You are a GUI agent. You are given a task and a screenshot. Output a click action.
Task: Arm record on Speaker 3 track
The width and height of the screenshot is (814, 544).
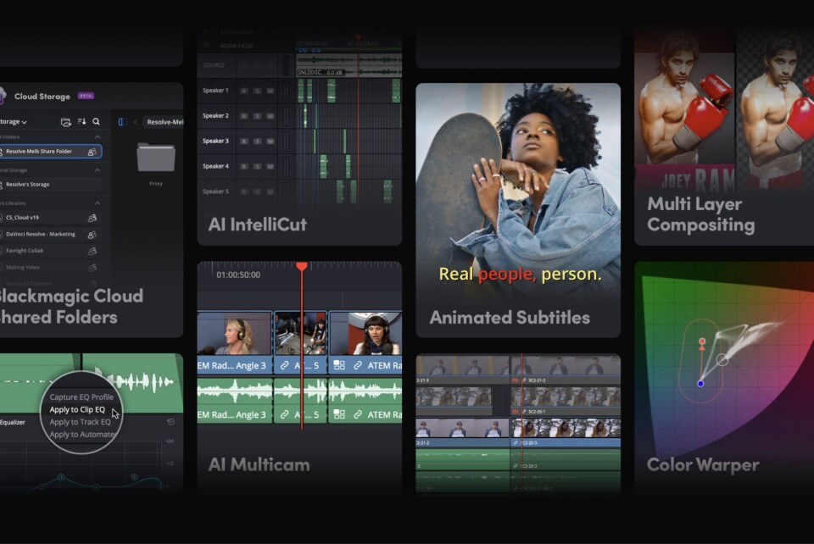click(243, 142)
